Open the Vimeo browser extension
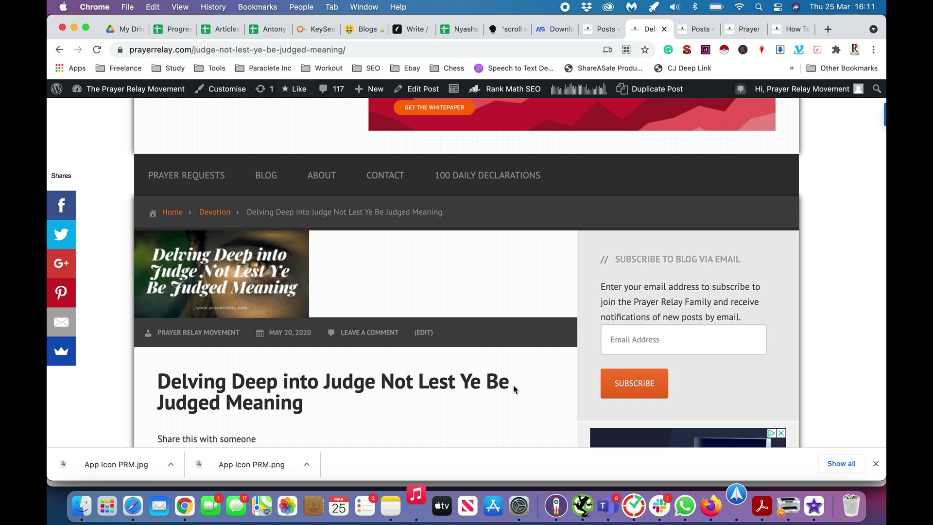The image size is (933, 525). click(x=798, y=50)
